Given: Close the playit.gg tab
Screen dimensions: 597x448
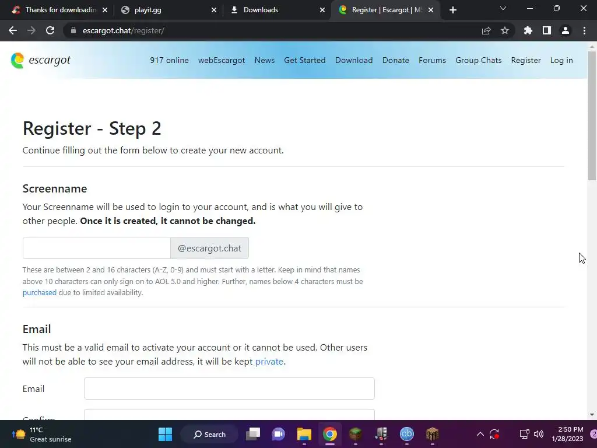Looking at the screenshot, I should pos(214,10).
